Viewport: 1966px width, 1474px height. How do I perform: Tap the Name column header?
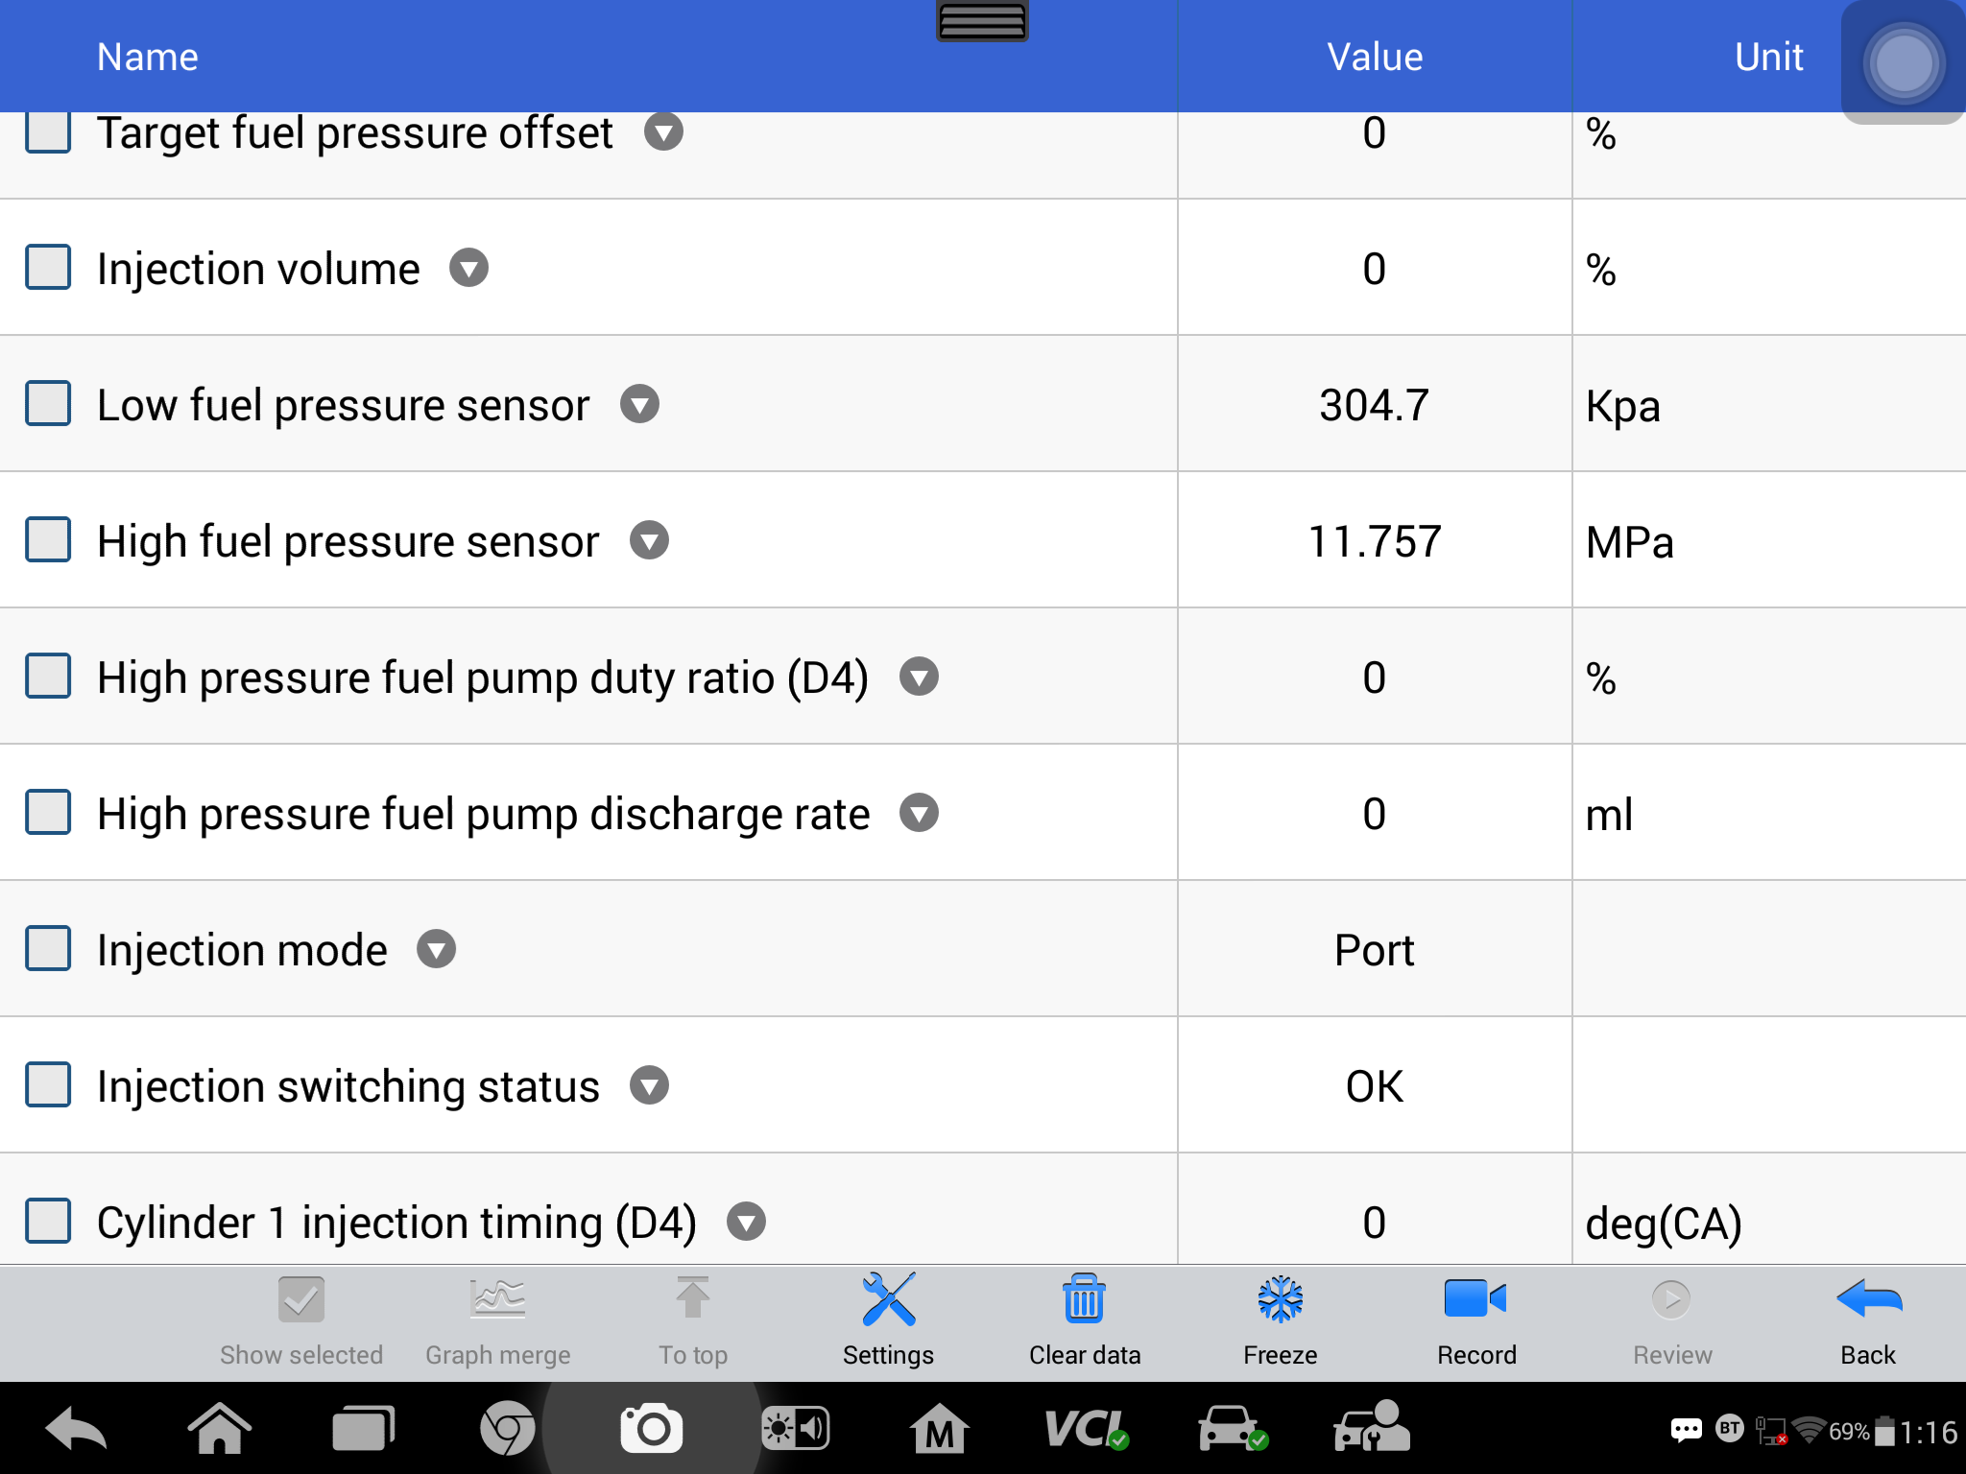click(148, 58)
